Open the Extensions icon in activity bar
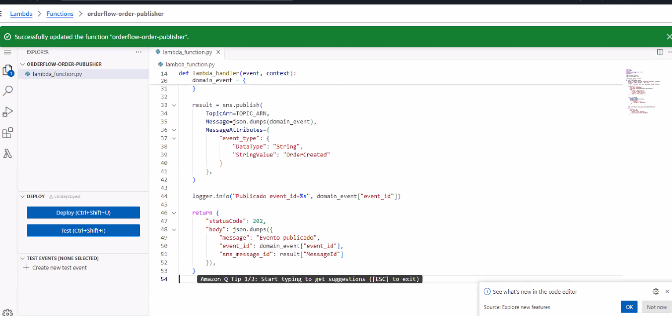The image size is (672, 316). (8, 133)
